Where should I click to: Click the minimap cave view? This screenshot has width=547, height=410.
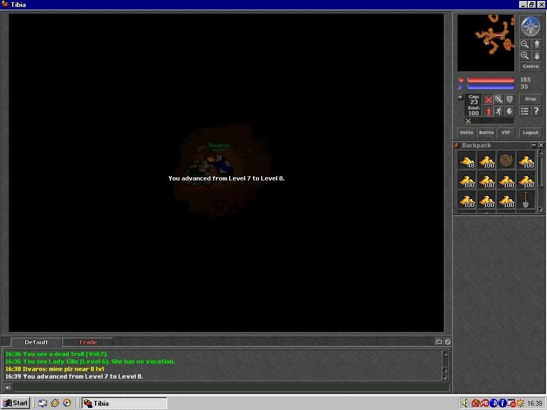[x=486, y=43]
